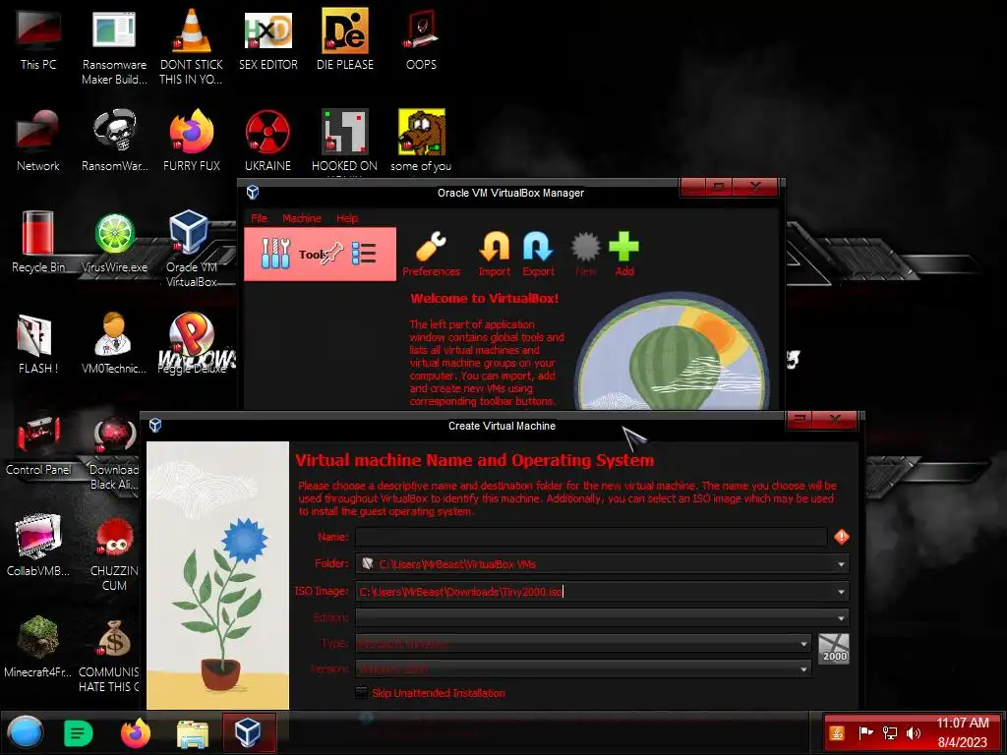The image size is (1007, 755).
Task: Expand the ISO Image dropdown arrow
Action: (x=841, y=592)
